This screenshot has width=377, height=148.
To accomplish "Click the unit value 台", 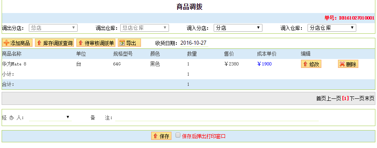I will (x=78, y=64).
